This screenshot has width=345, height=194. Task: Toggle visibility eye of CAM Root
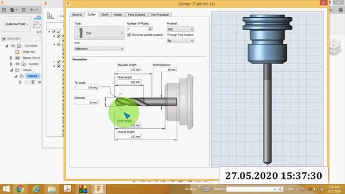pos(13,46)
